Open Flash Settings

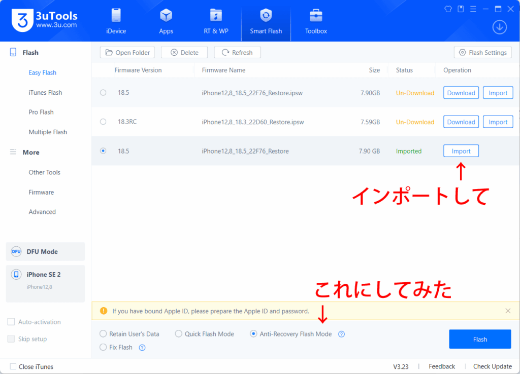click(482, 52)
